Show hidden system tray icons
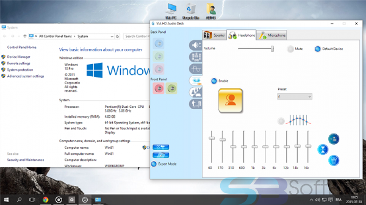The image size is (366, 205). coord(311,199)
